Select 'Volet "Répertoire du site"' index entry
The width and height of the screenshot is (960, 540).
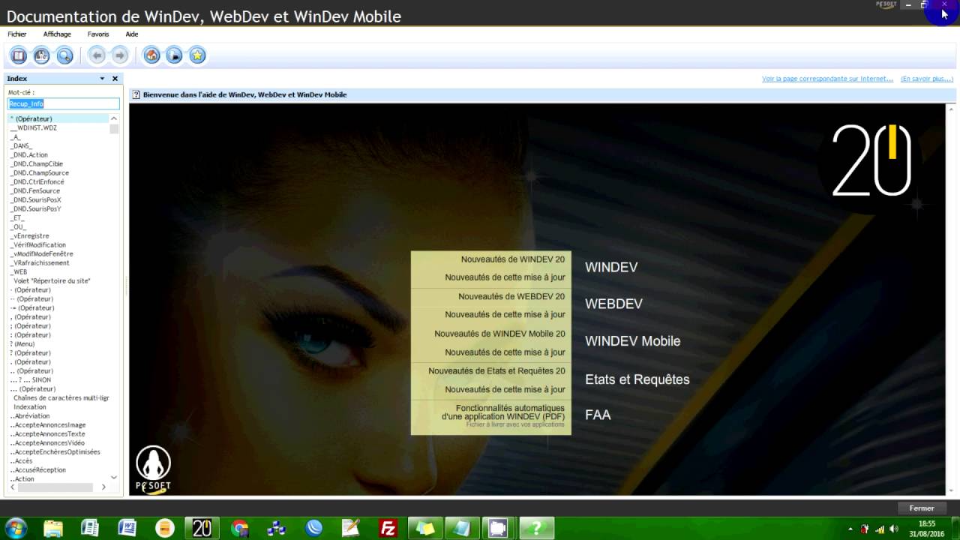pos(52,280)
